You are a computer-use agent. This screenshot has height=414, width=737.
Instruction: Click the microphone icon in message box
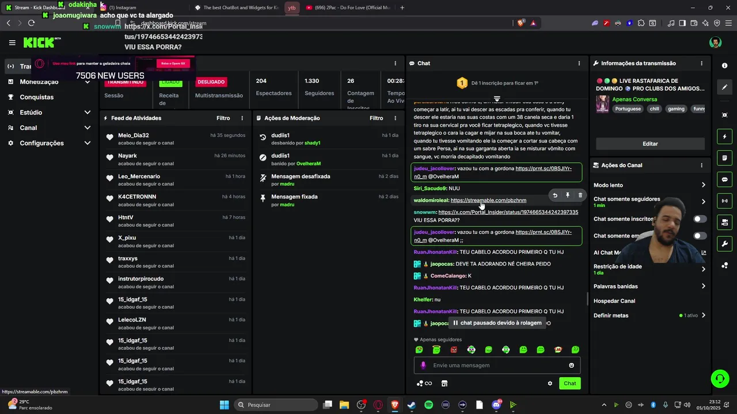point(423,365)
